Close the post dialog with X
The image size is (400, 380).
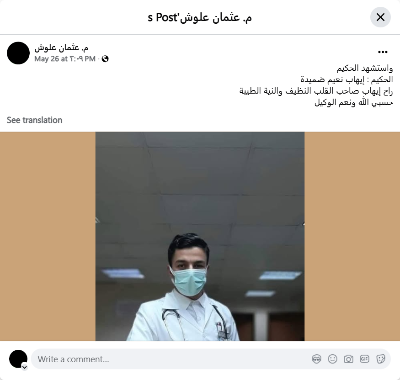click(x=380, y=17)
